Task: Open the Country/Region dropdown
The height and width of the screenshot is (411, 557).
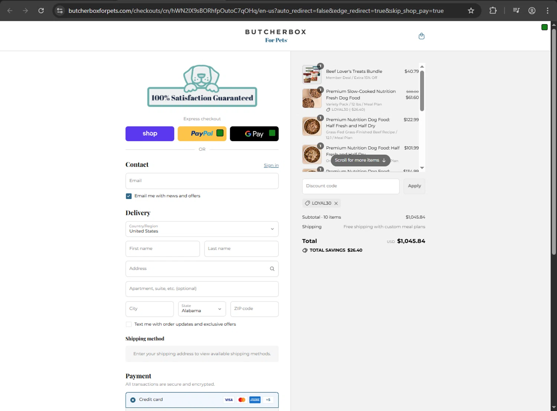Action: tap(202, 229)
